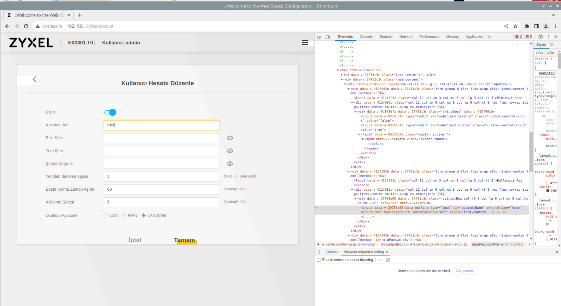Click the add pattern plus icon
Viewport: 561px width, 306px height.
pyautogui.click(x=381, y=260)
